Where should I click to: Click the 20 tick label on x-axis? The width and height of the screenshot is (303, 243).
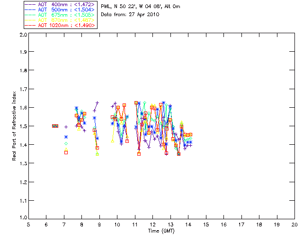point(294,225)
